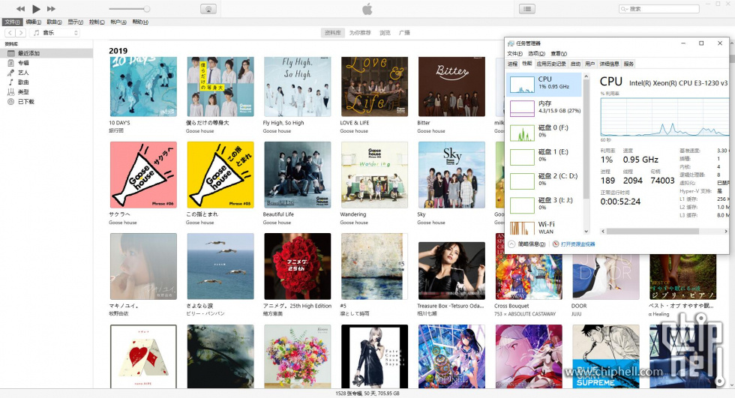Open the Wandering album cover
Image resolution: width=735 pixels, height=398 pixels.
pos(374,175)
